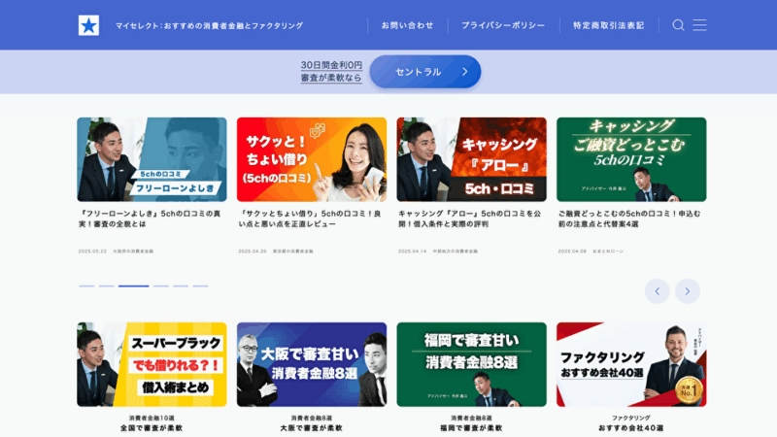Image resolution: width=777 pixels, height=437 pixels.
Task: Open フリーローンよしき 5ch口コミ thumbnail
Action: pyautogui.click(x=152, y=159)
